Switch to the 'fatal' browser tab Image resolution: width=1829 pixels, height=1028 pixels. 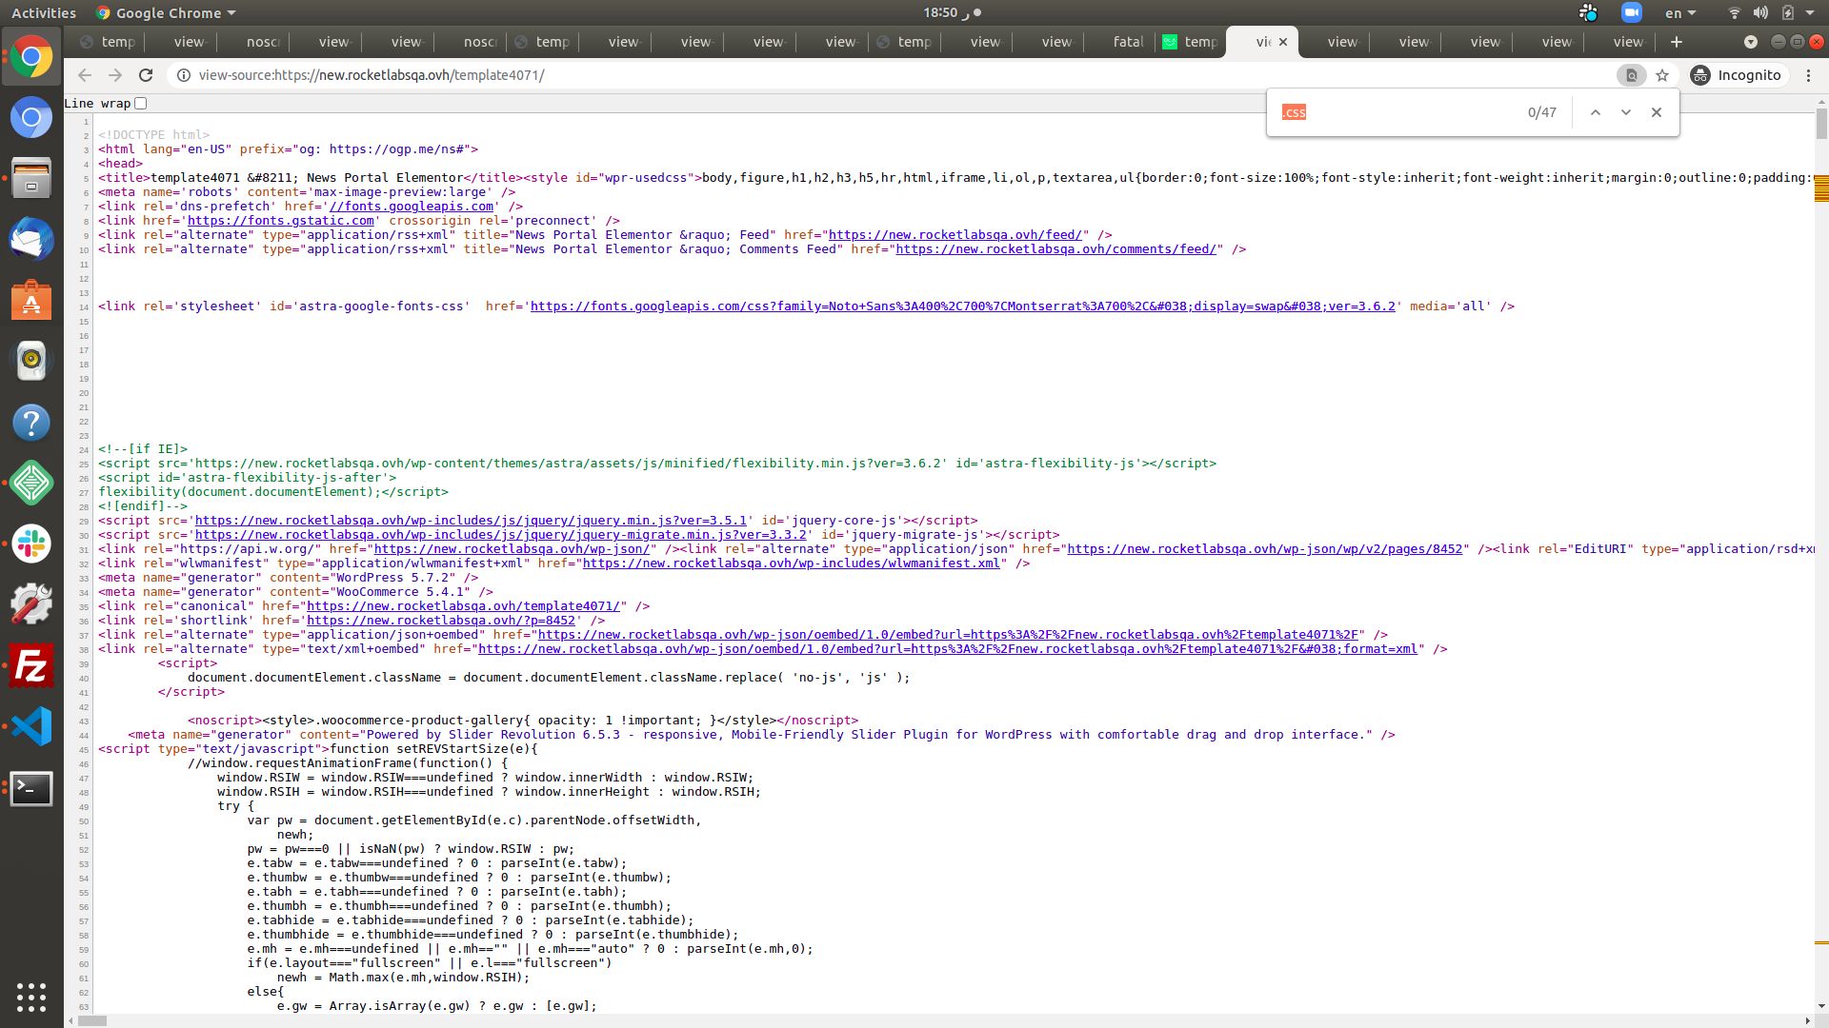coord(1127,42)
